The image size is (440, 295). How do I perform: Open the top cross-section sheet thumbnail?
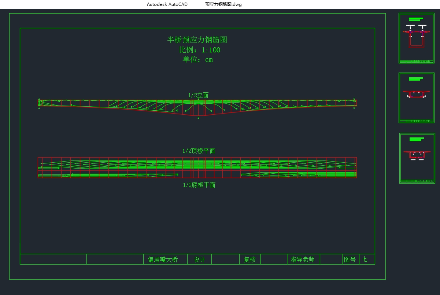tap(416, 38)
